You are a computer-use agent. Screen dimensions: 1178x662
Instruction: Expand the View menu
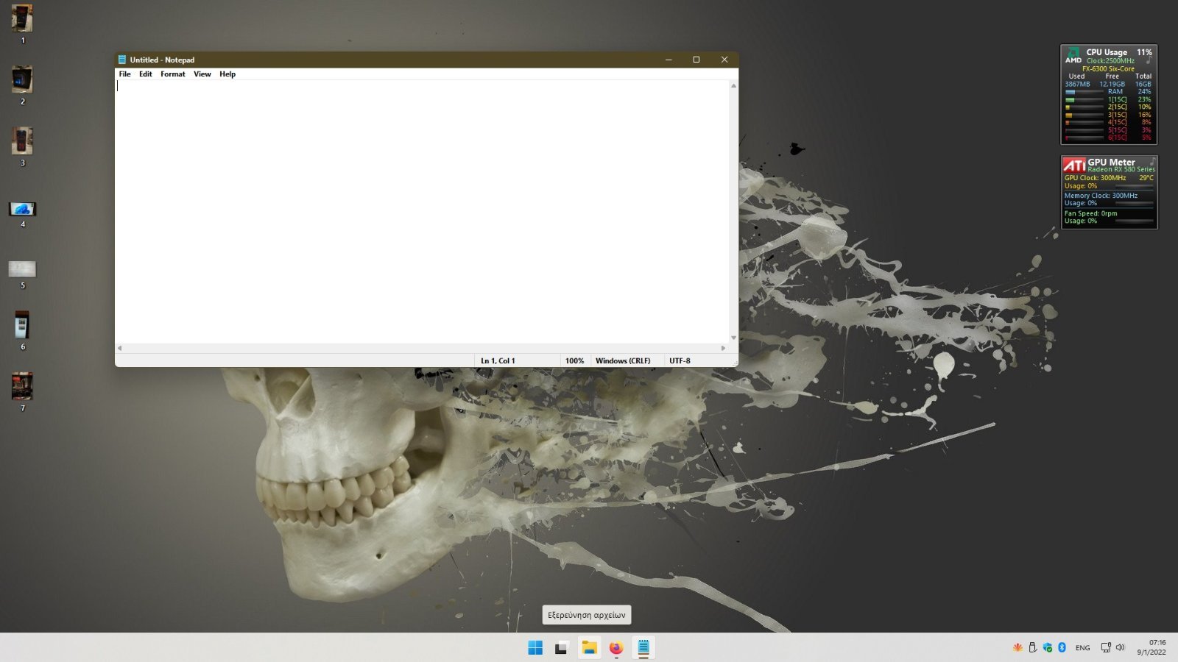[202, 74]
